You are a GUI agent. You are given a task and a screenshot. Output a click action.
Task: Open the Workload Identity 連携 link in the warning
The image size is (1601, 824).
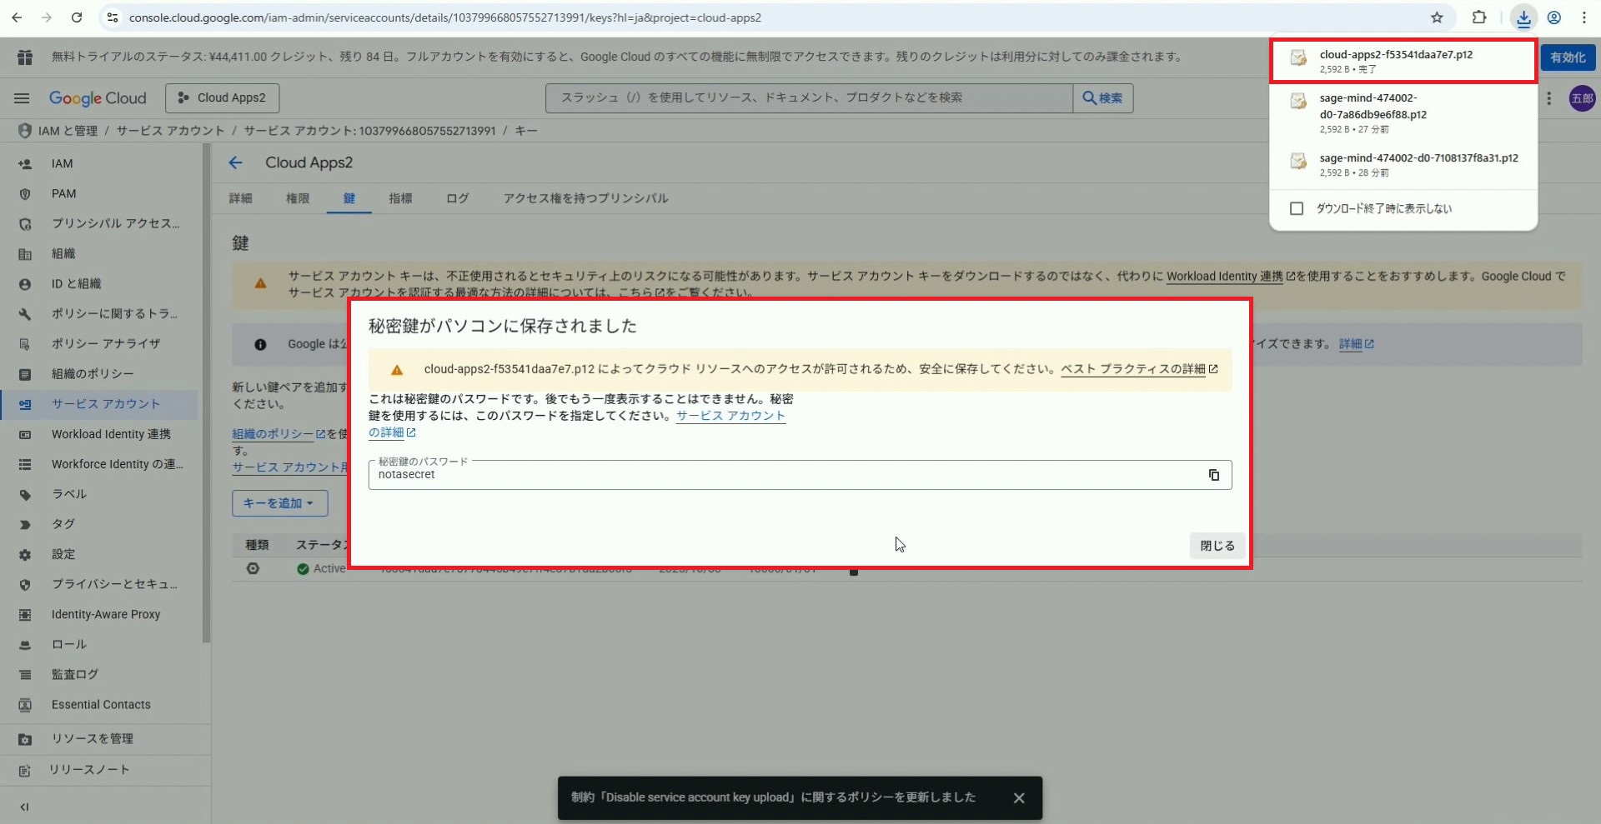(1223, 277)
